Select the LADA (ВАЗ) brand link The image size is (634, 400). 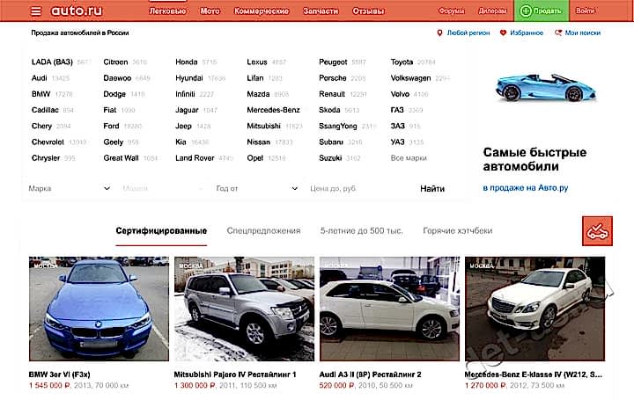tap(52, 62)
